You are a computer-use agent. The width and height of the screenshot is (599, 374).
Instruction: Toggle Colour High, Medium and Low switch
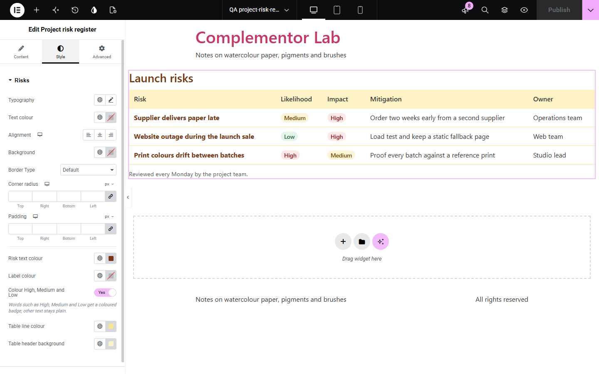click(105, 293)
